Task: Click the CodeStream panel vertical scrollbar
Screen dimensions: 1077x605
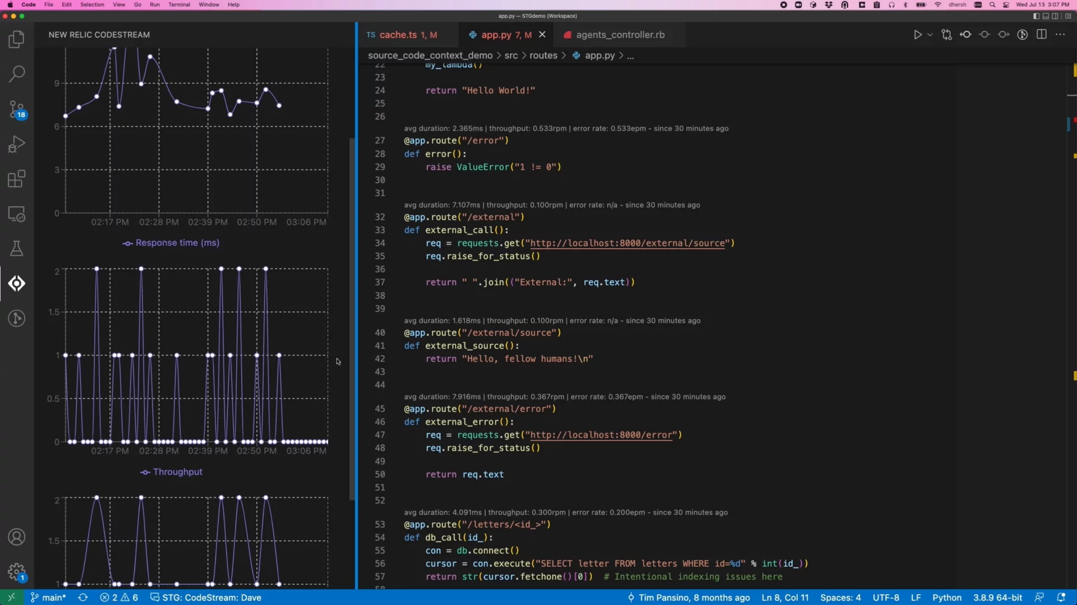Action: (352, 319)
